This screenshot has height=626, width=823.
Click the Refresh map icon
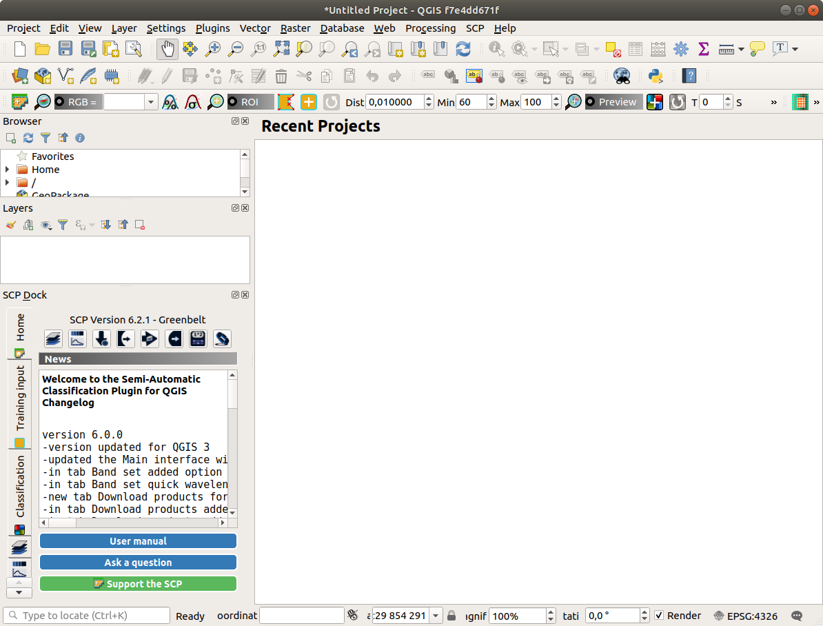coord(463,48)
